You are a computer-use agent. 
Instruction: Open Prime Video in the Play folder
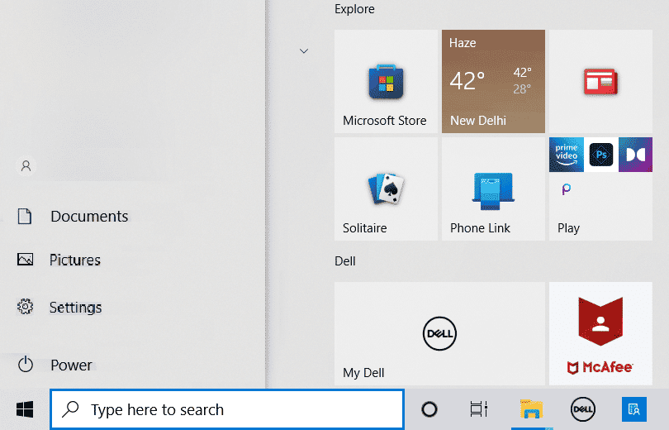click(x=567, y=155)
